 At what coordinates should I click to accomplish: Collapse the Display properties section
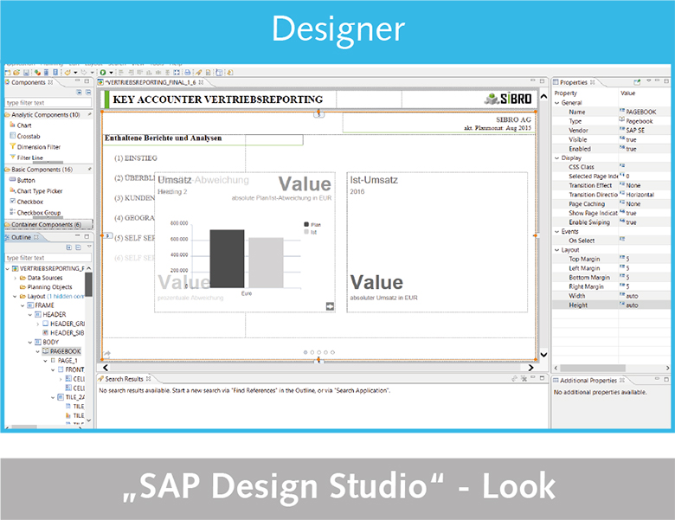point(557,158)
